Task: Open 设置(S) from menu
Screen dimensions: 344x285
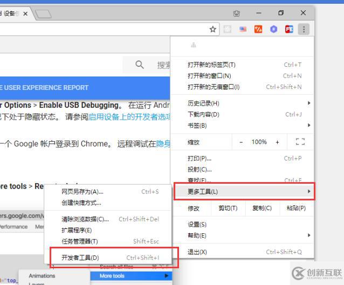Action: [x=242, y=225]
